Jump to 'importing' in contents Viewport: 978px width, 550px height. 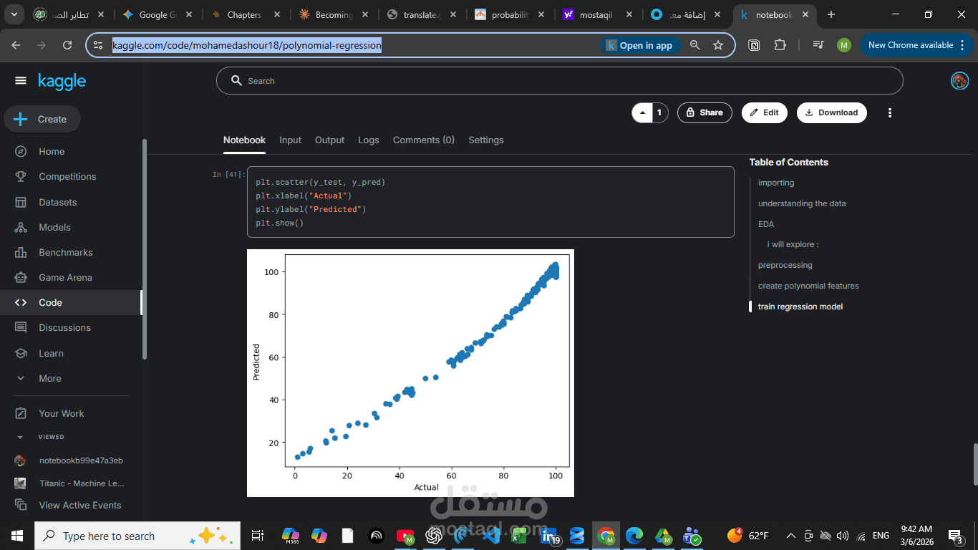coord(776,183)
